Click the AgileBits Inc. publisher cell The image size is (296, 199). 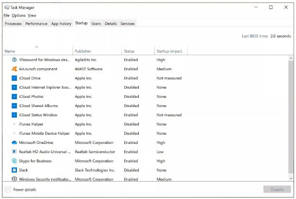(x=86, y=60)
